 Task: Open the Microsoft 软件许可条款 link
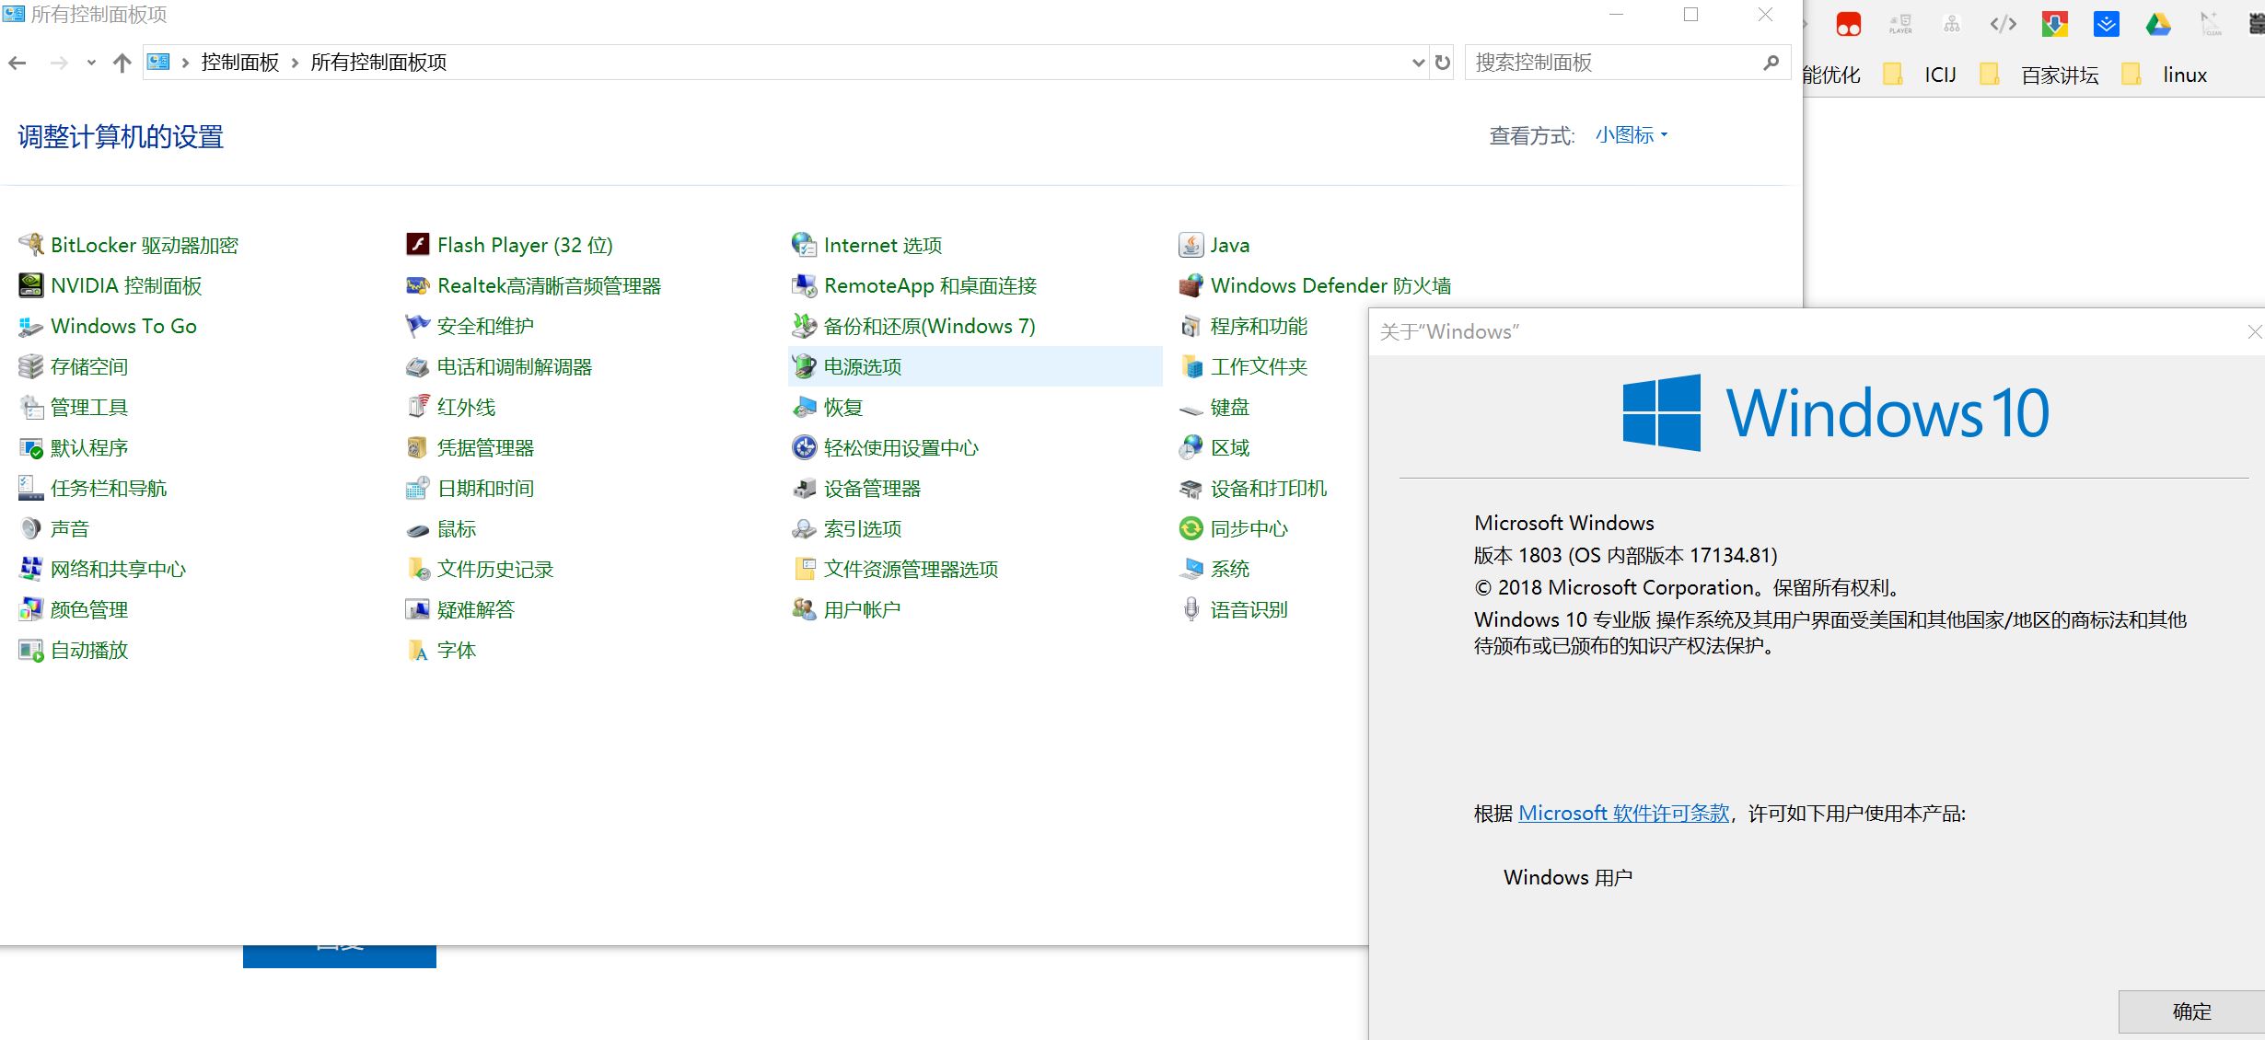pyautogui.click(x=1623, y=814)
